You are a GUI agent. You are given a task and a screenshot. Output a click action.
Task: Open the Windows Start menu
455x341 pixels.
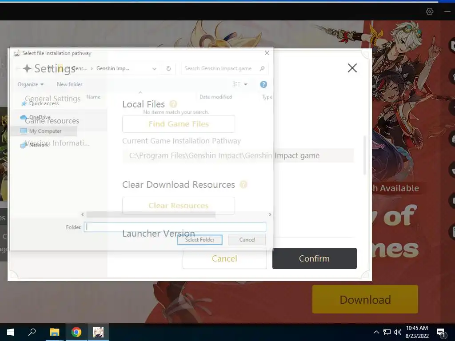tap(11, 332)
